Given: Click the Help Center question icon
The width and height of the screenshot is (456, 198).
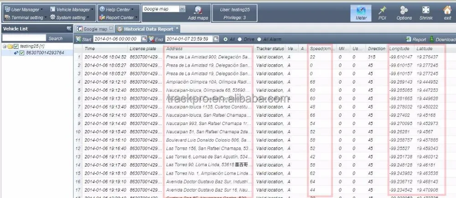Looking at the screenshot, I should [102, 9].
